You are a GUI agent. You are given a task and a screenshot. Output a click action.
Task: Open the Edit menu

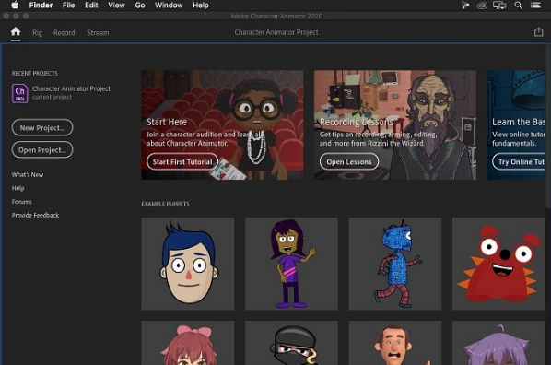pyautogui.click(x=91, y=6)
